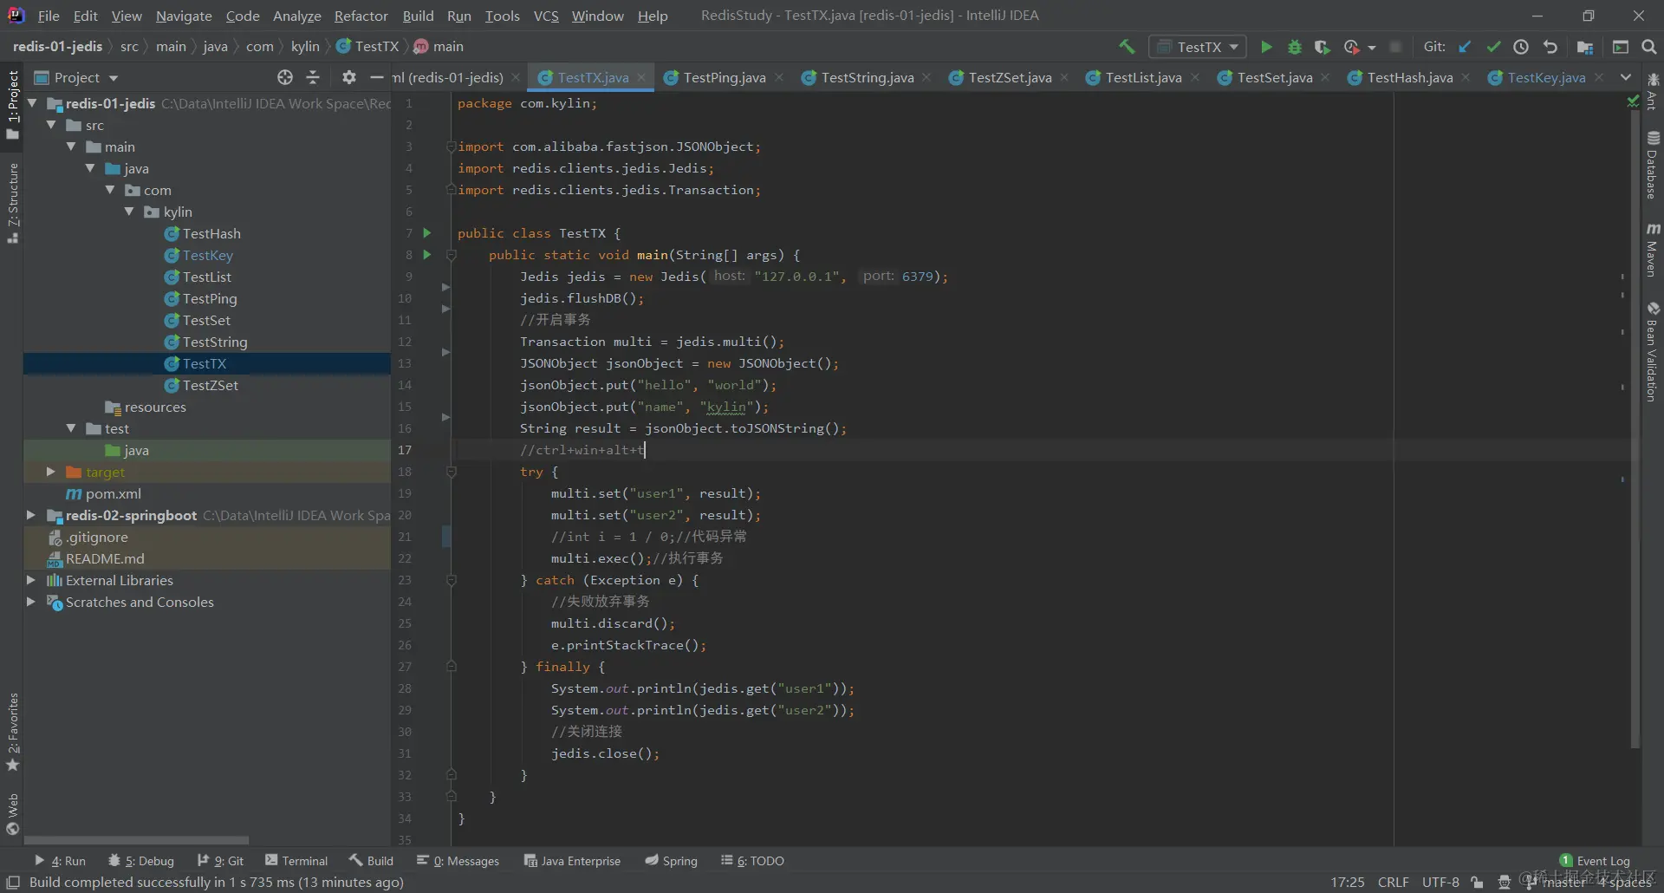Close the TestString.java tab

click(x=926, y=77)
